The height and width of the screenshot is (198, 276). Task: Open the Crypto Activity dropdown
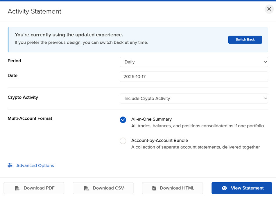tap(194, 98)
